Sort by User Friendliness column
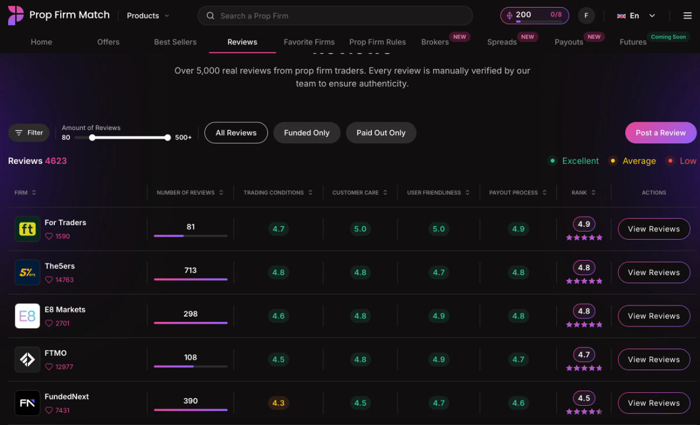Screen dimensions: 700x425 438,192
